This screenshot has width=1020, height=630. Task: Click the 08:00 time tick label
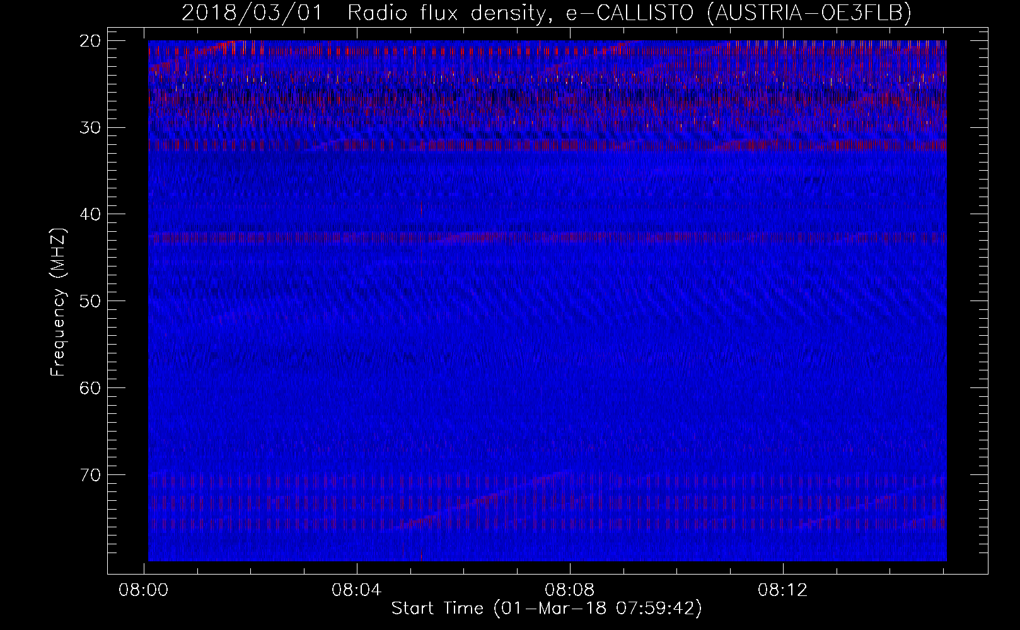click(144, 590)
